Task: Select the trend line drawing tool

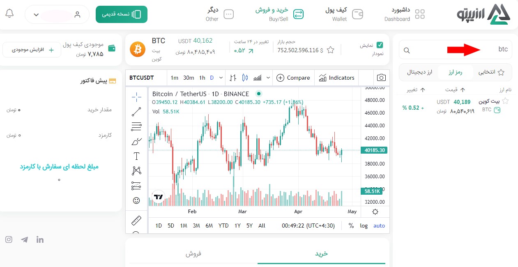Action: pyautogui.click(x=136, y=111)
